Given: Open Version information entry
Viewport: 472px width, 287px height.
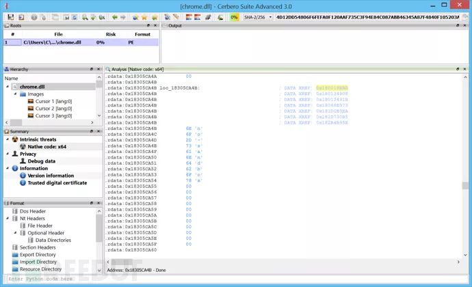Looking at the screenshot, I should coord(47,176).
